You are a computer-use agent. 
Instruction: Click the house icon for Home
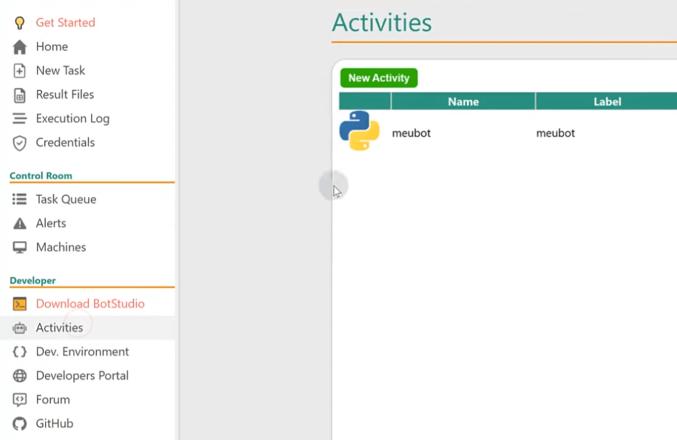[x=19, y=47]
